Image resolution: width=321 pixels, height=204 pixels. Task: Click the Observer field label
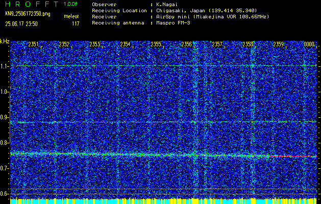click(x=104, y=5)
